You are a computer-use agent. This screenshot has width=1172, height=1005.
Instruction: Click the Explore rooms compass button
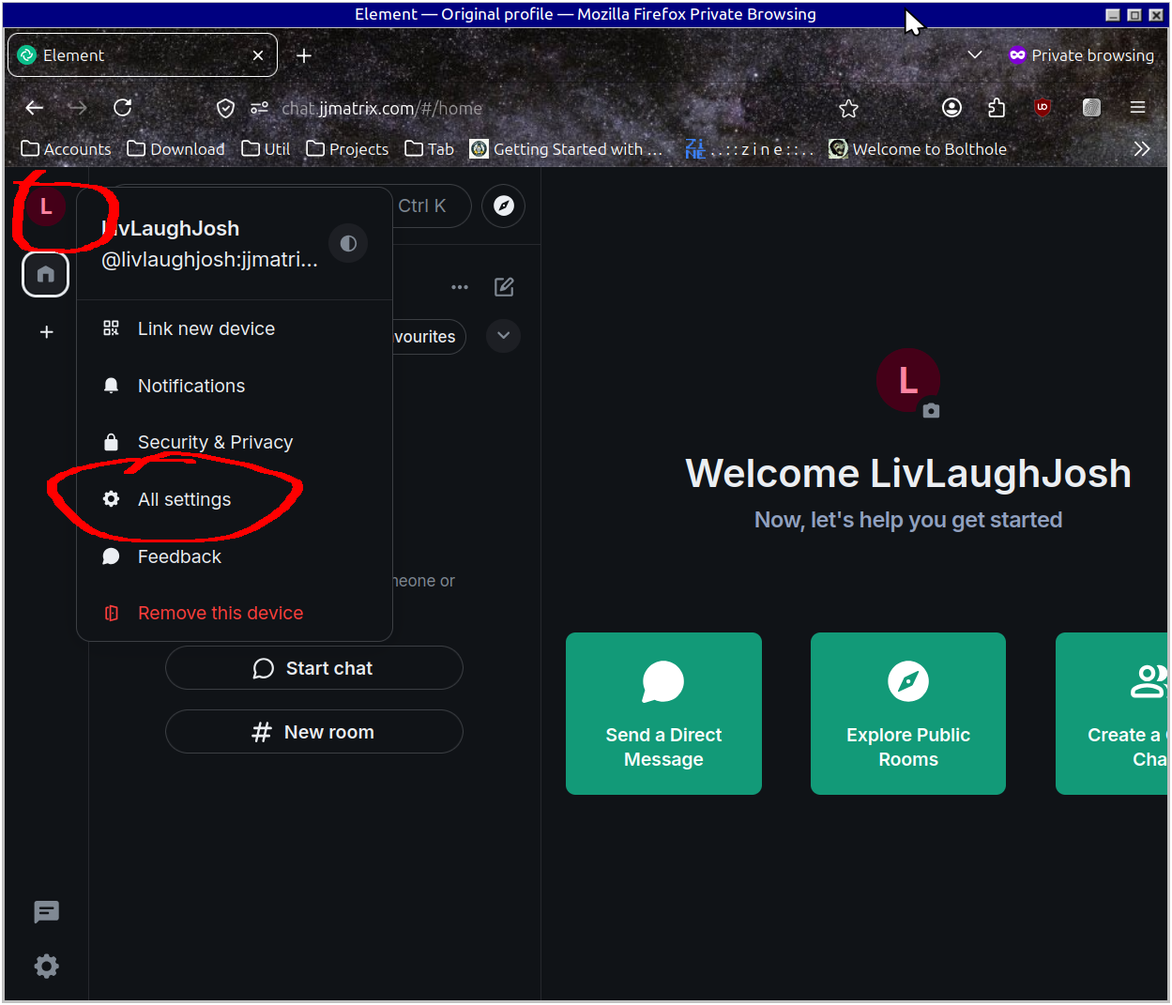pos(504,206)
